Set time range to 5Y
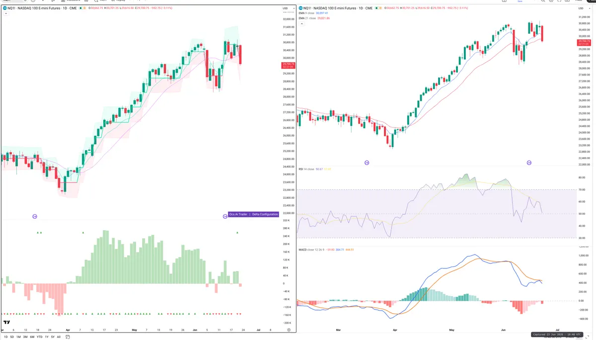This screenshot has height=340, width=596. click(x=53, y=337)
